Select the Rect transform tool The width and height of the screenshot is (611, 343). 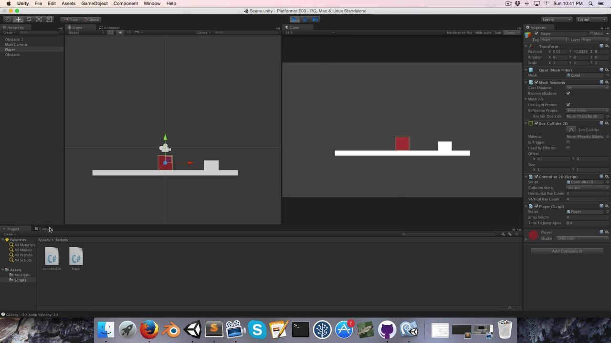(x=49, y=20)
